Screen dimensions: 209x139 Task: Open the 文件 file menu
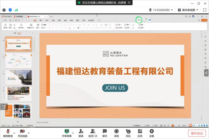[x=5, y=20]
